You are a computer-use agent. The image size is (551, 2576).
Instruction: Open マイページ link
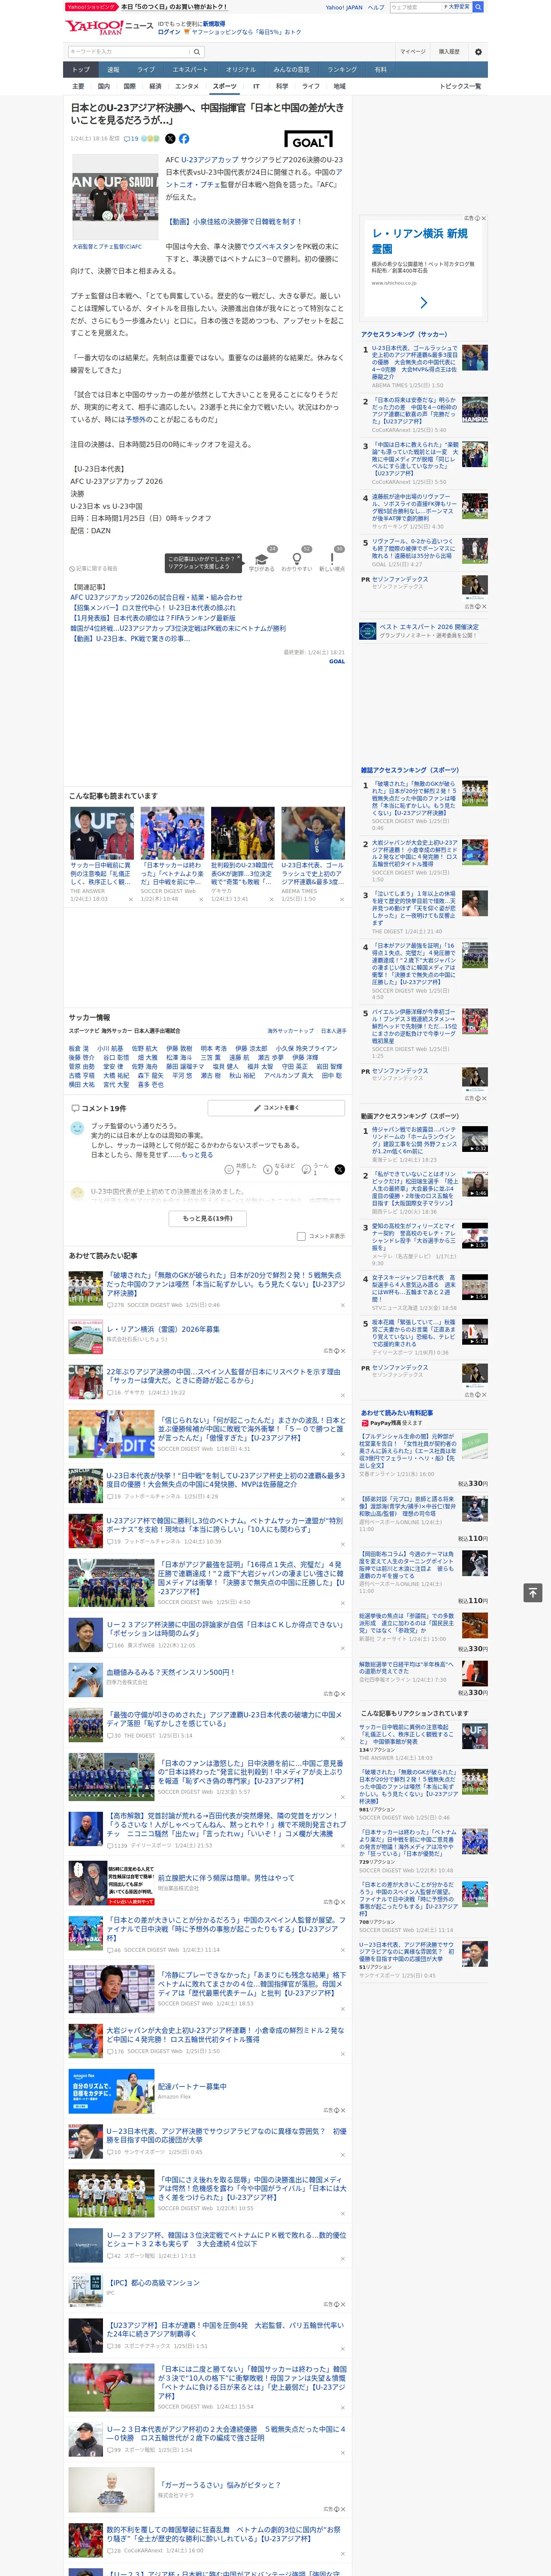coord(412,52)
